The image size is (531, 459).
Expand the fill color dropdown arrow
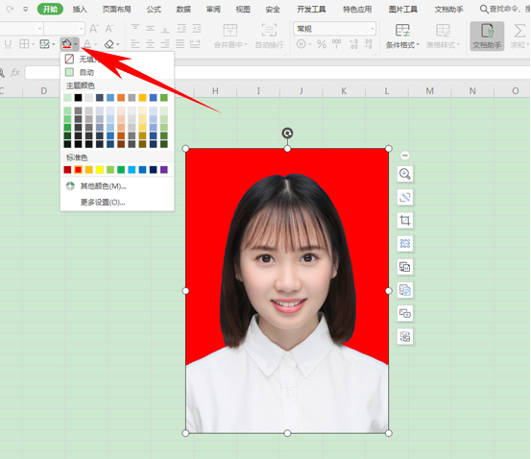click(x=76, y=44)
